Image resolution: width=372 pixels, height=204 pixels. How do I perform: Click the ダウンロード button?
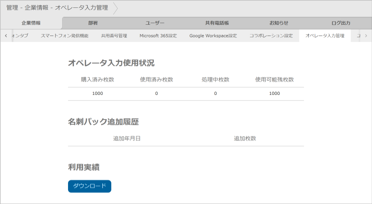click(x=90, y=186)
